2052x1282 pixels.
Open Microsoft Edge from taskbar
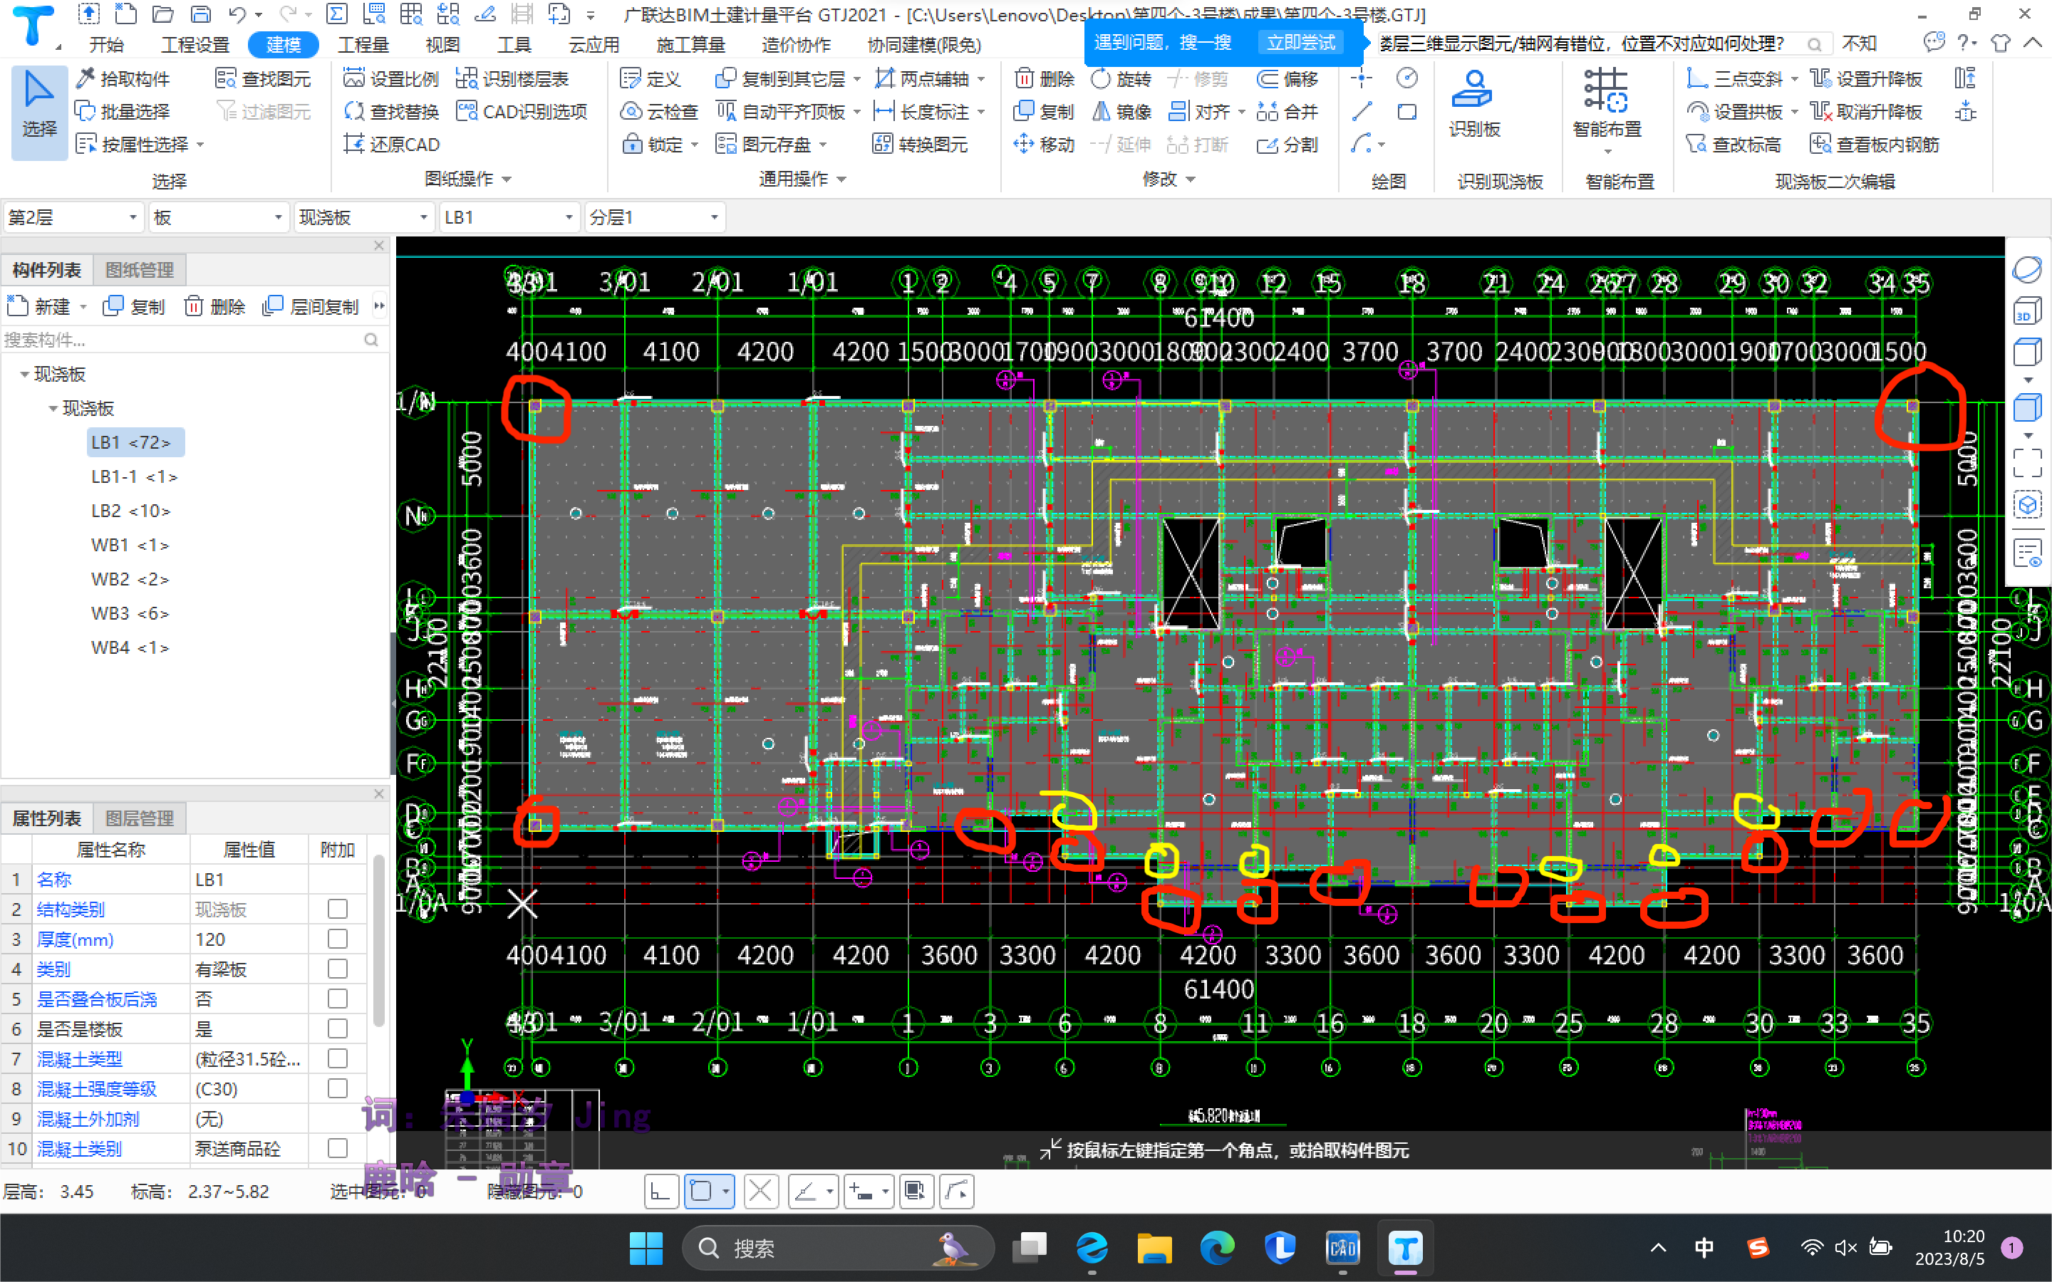click(x=1216, y=1248)
